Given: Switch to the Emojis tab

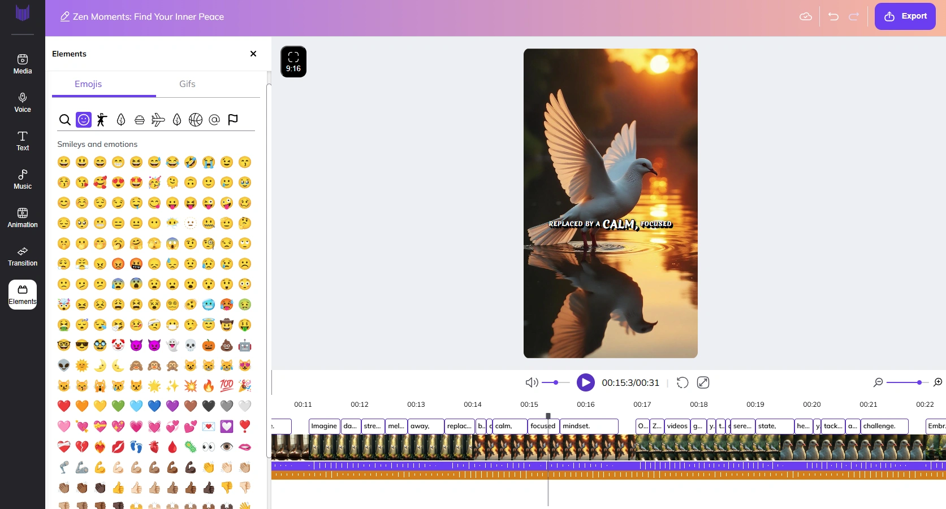Looking at the screenshot, I should [88, 84].
